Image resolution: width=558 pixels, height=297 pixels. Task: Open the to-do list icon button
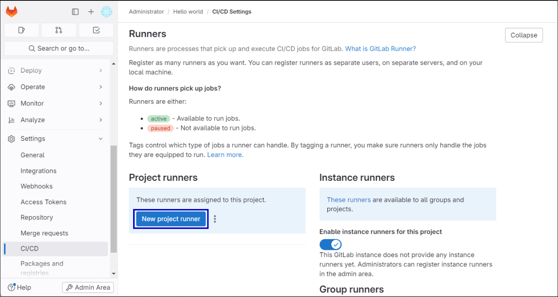(x=96, y=30)
